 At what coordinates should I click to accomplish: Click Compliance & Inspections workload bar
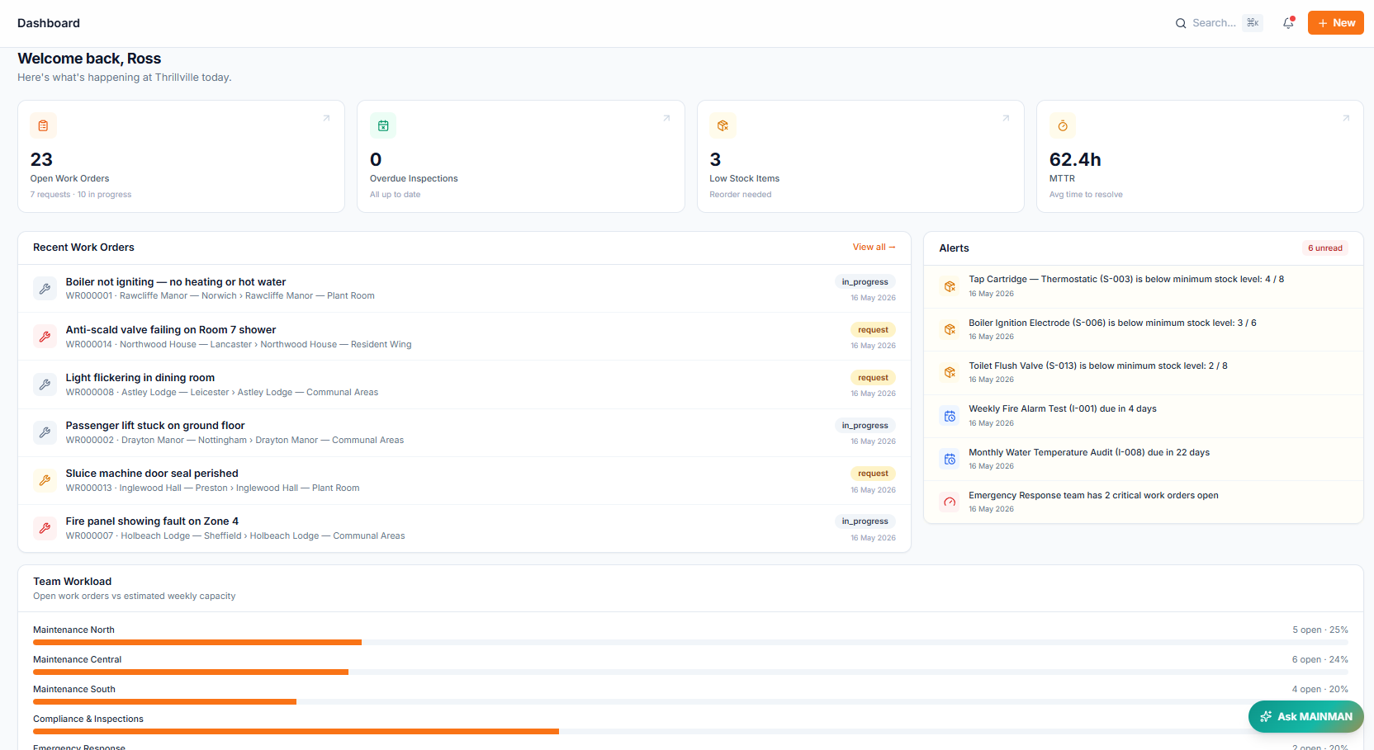(690, 731)
